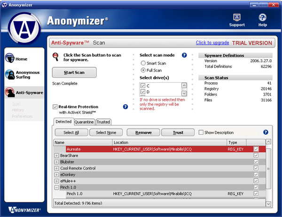Expand the Cool Remote Control entry
282x217 pixels.
pos(56,168)
